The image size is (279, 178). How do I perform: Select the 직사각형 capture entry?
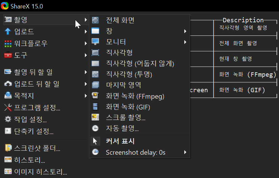140,53
